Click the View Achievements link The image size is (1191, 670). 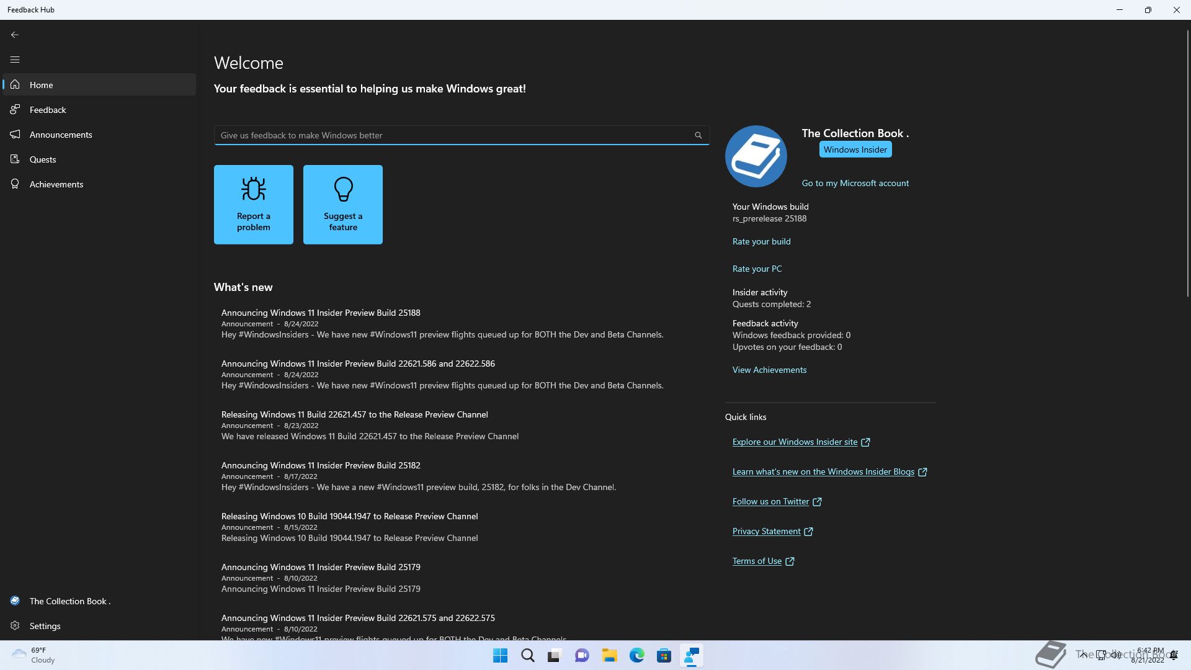point(770,370)
